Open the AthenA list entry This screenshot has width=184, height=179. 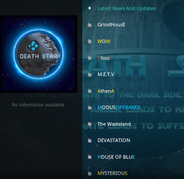(x=106, y=91)
